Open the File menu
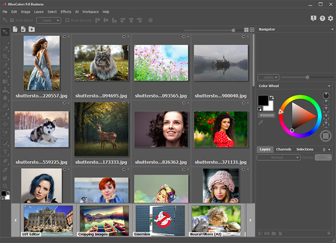 click(x=5, y=12)
